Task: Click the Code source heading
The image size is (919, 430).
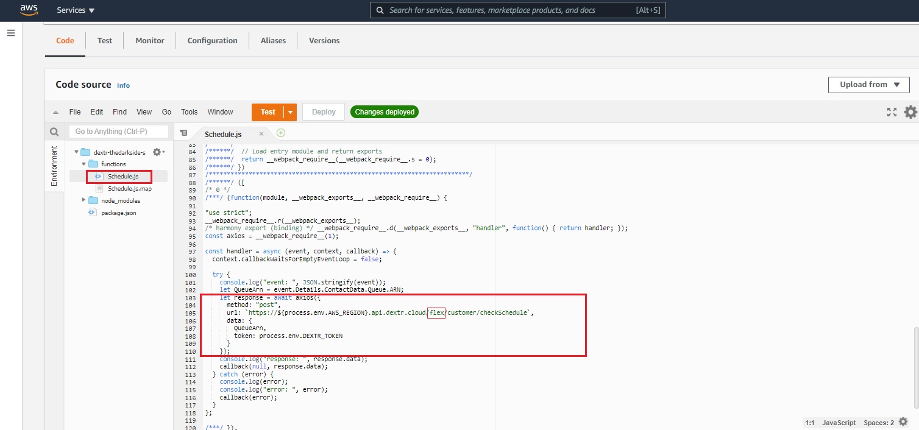Action: 83,85
